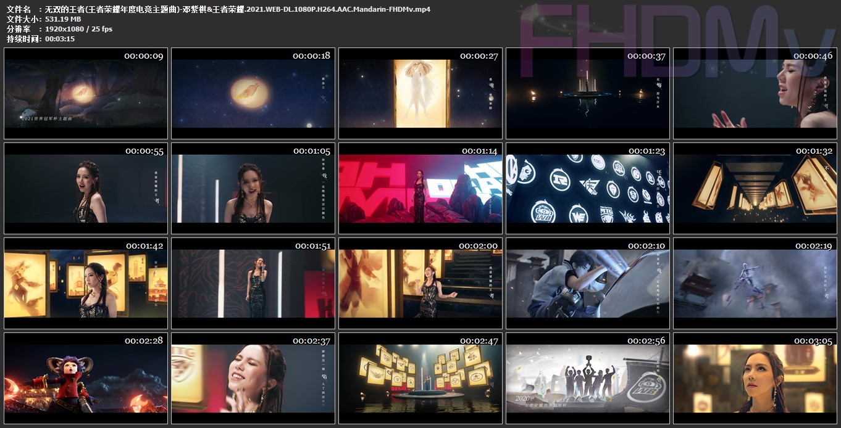Select the thumbnail at 00:01:42

click(x=86, y=284)
